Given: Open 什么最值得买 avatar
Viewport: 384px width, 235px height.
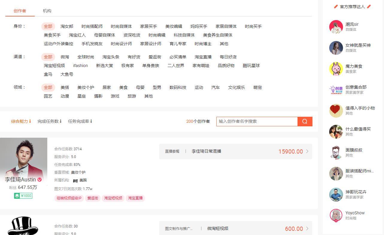Looking at the screenshot, I should (x=336, y=132).
